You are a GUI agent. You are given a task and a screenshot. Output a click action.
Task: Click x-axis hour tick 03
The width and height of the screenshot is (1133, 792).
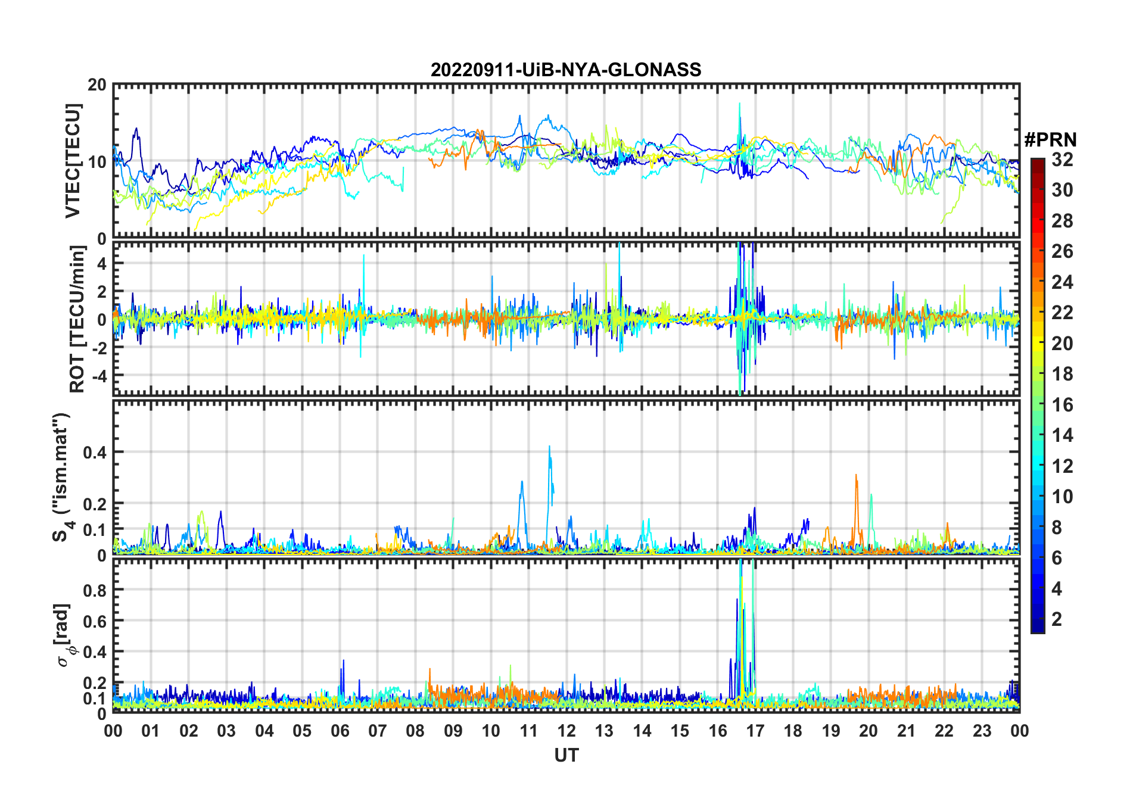(x=226, y=731)
